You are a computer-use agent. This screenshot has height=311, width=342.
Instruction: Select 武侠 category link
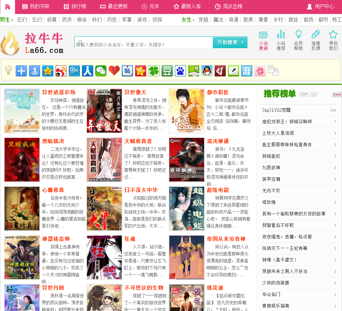pyautogui.click(x=67, y=20)
